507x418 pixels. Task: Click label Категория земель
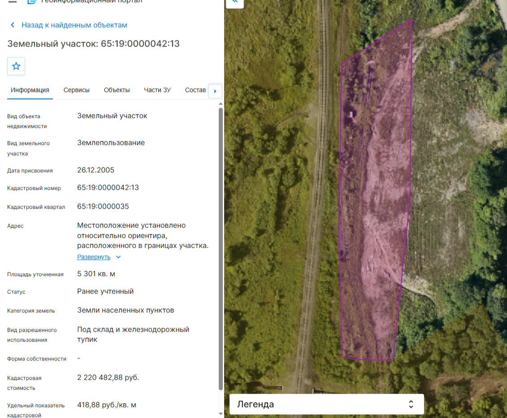tap(31, 311)
